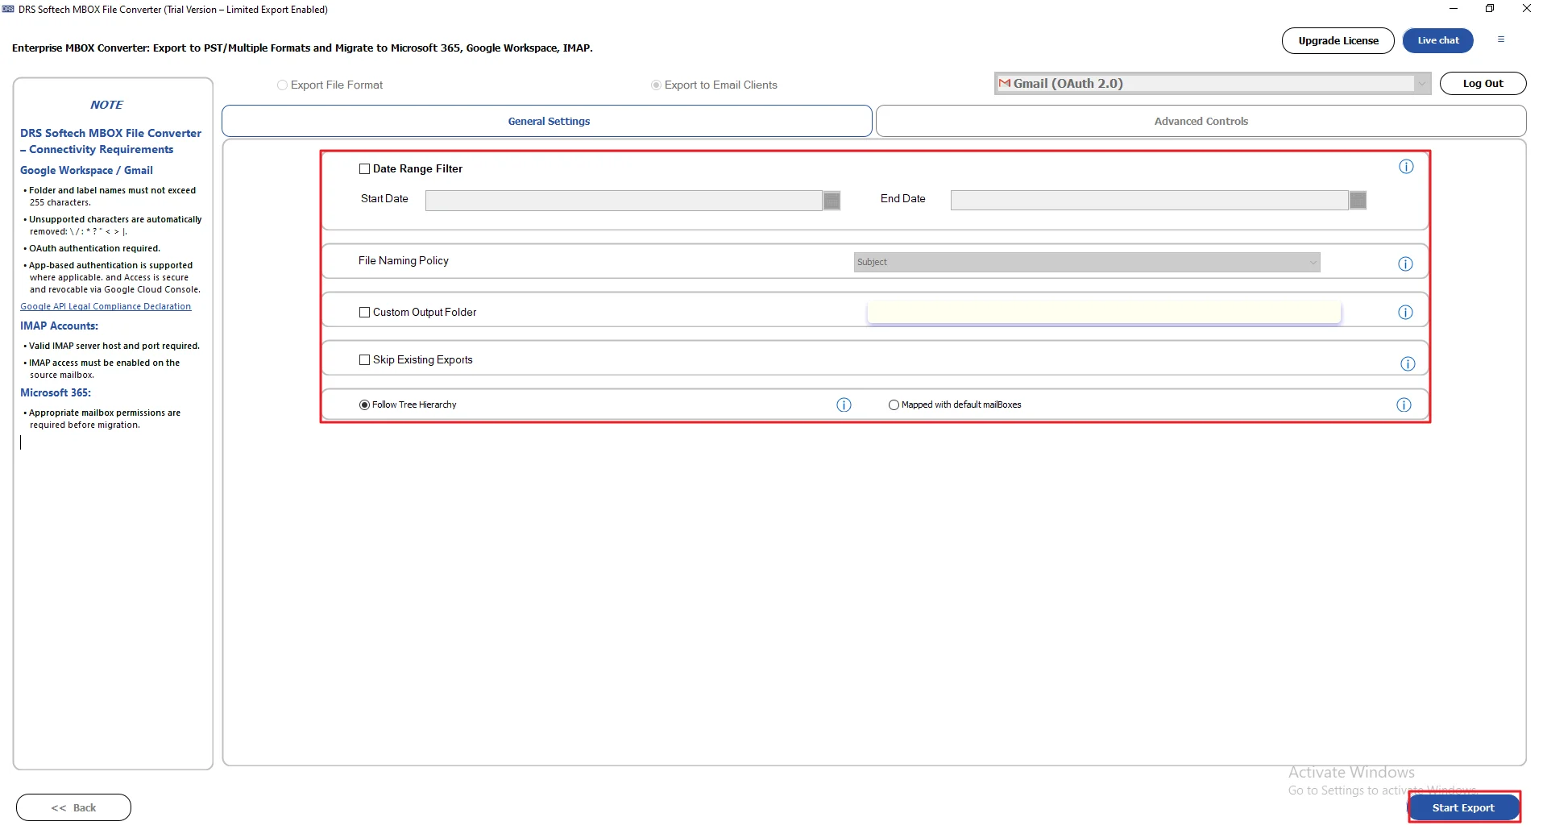Click info icon for Skip Existing Exports
Viewport: 1547px width, 838px height.
click(x=1408, y=364)
